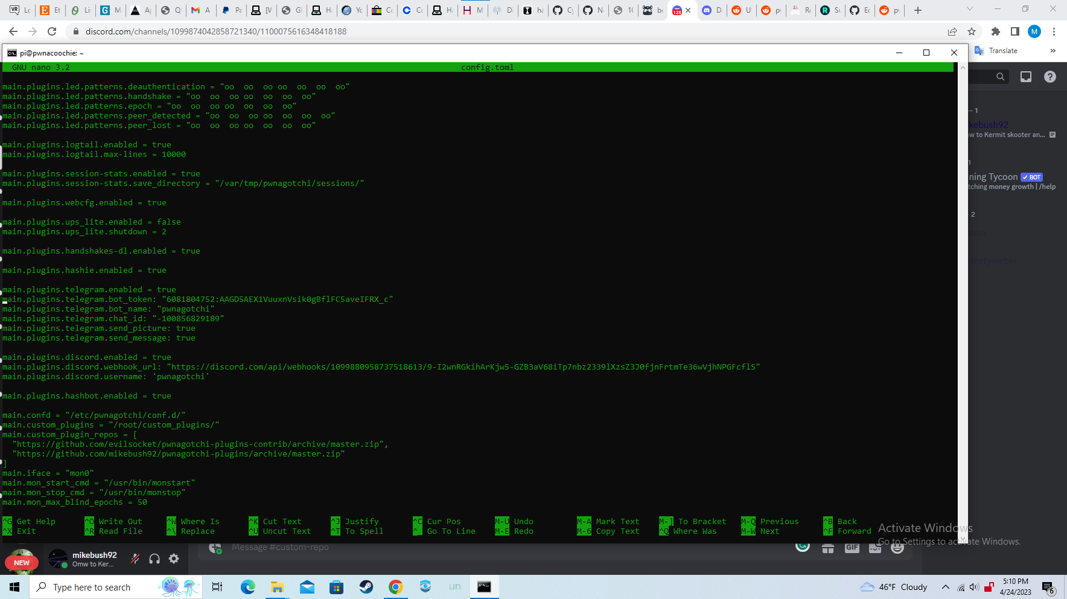Expand the Translate extension chevron
This screenshot has width=1067, height=599.
[x=1053, y=50]
